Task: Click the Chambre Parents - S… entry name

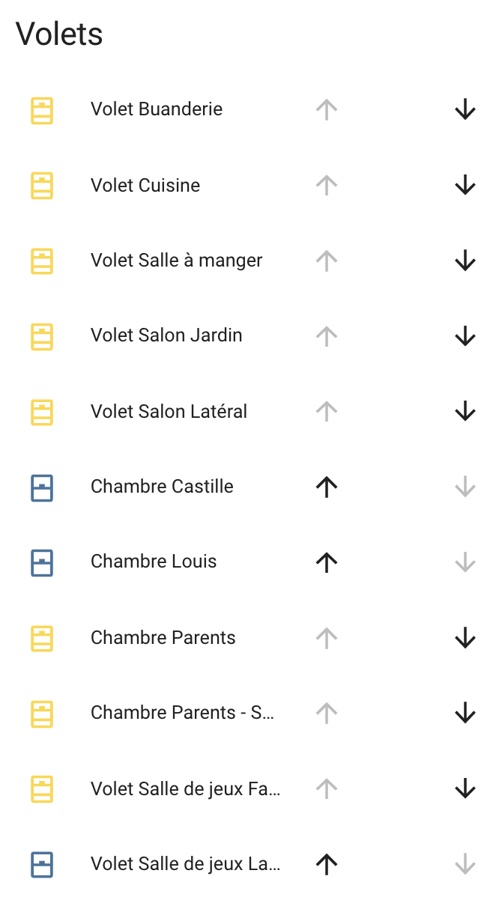Action: [182, 713]
